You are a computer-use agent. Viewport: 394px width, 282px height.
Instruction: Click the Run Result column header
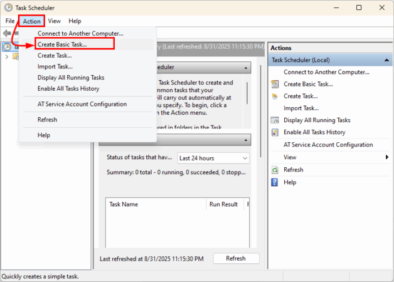pyautogui.click(x=225, y=204)
